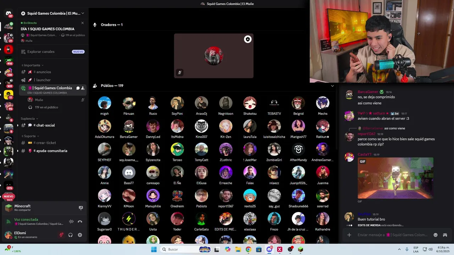Viewport: 454px width, 255px height.
Task: Click BarcaGamer username in chat
Action: click(368, 92)
